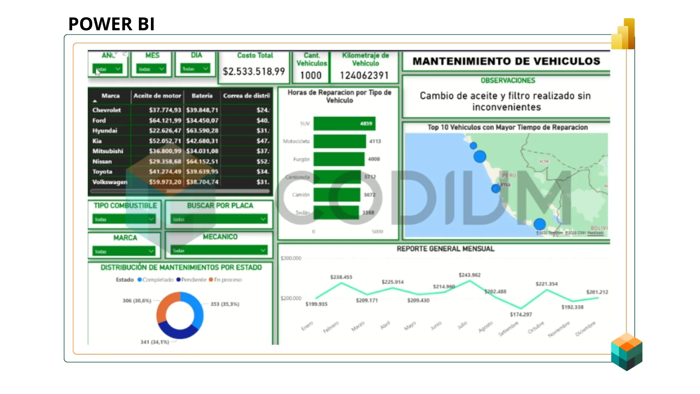
Task: Click the Furgón bar showing 4008
Action: [339, 159]
